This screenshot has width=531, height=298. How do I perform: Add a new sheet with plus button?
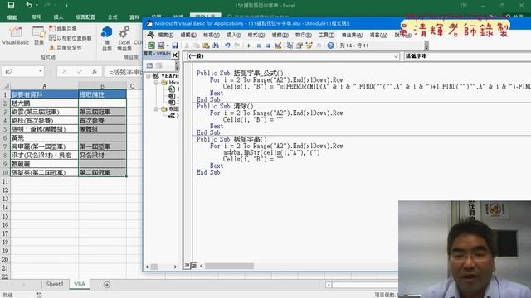point(107,285)
